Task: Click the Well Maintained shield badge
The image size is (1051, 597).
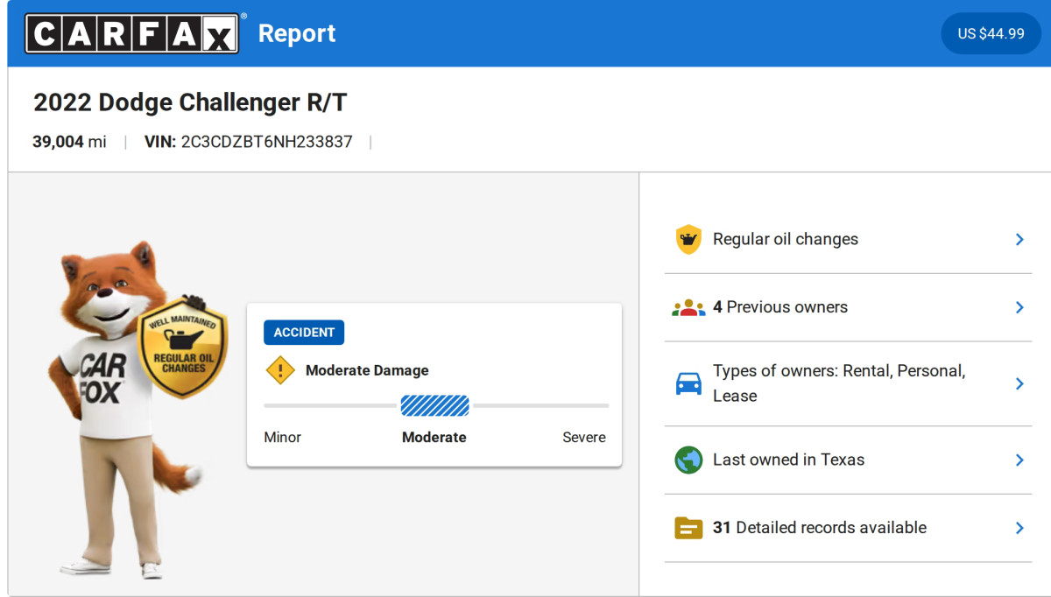Action: 183,348
